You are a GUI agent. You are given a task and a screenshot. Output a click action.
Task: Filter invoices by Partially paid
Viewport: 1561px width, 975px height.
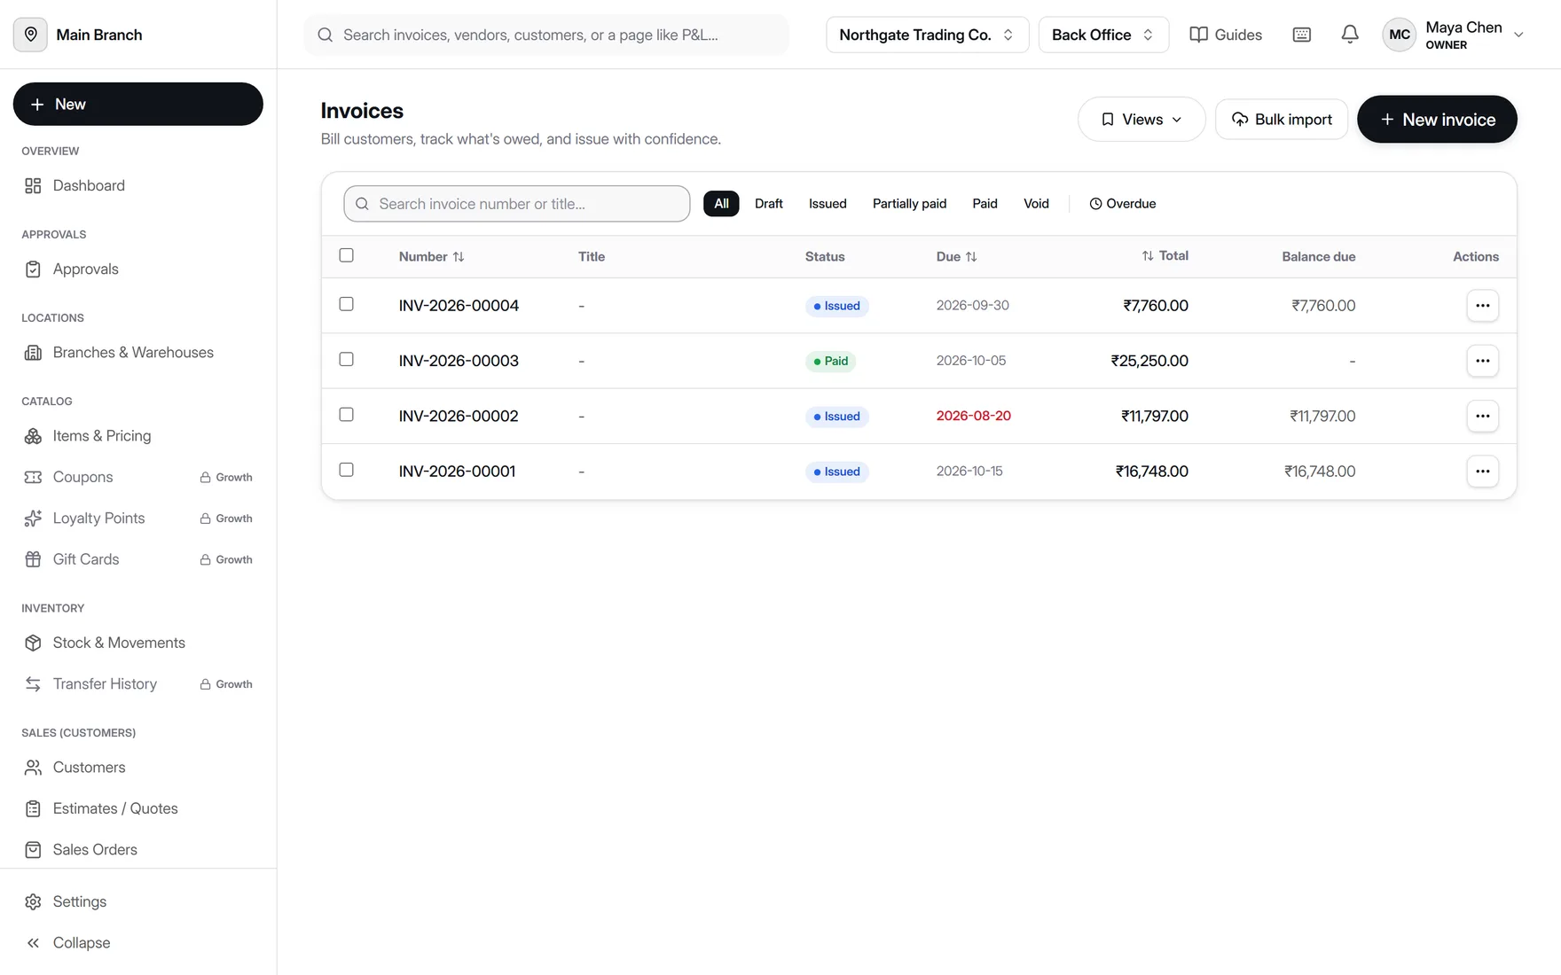(909, 203)
